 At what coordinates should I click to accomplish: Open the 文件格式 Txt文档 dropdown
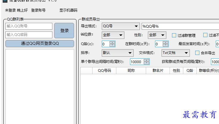176,53
